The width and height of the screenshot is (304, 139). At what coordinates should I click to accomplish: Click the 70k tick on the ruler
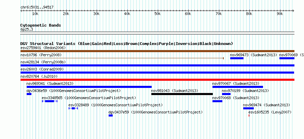tap(219, 14)
